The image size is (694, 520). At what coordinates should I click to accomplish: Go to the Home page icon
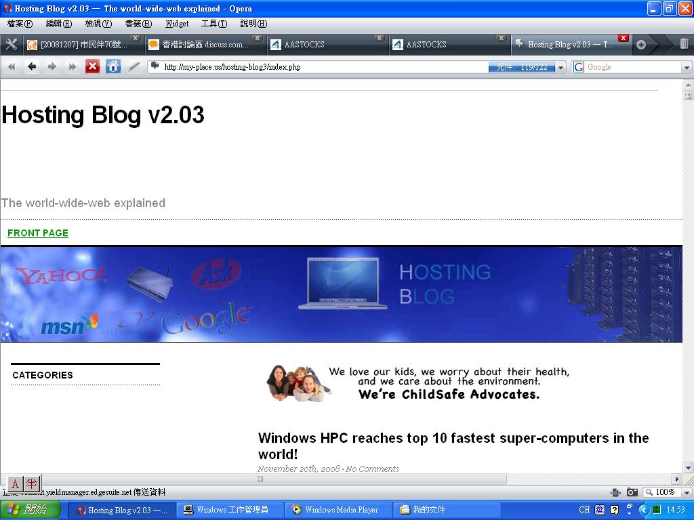click(x=113, y=66)
